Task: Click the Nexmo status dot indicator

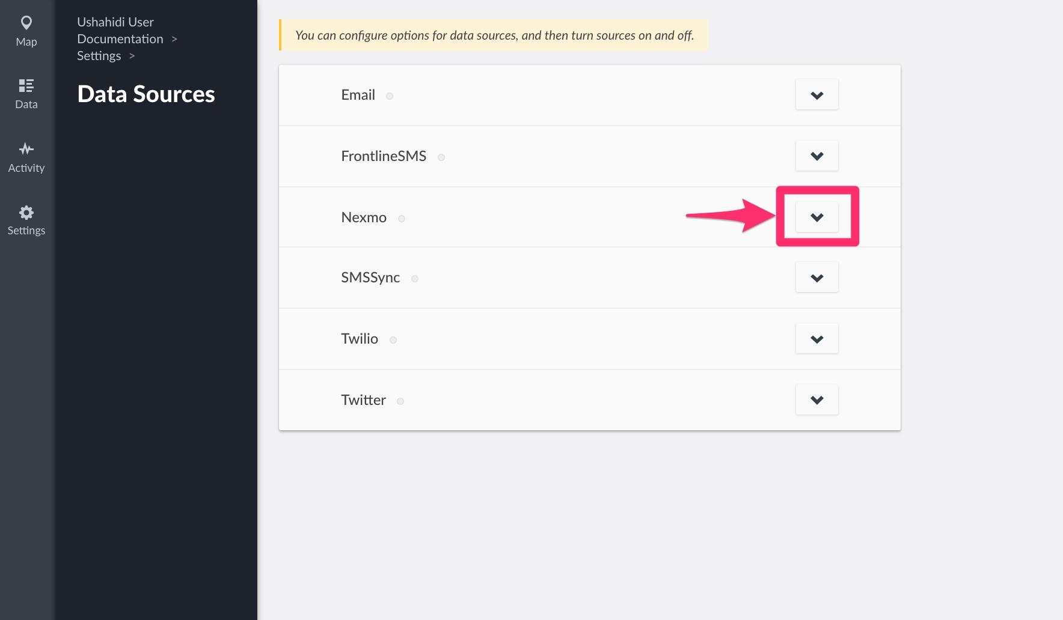Action: click(402, 219)
